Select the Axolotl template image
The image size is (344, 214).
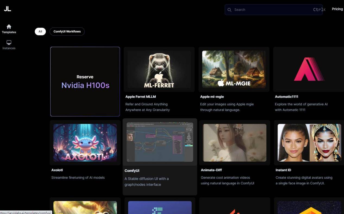coord(85,143)
